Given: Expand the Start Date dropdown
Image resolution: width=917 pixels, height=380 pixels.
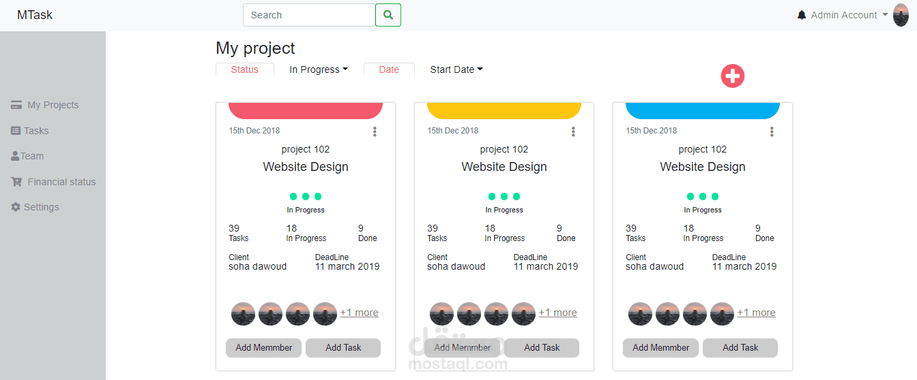Looking at the screenshot, I should (x=456, y=69).
